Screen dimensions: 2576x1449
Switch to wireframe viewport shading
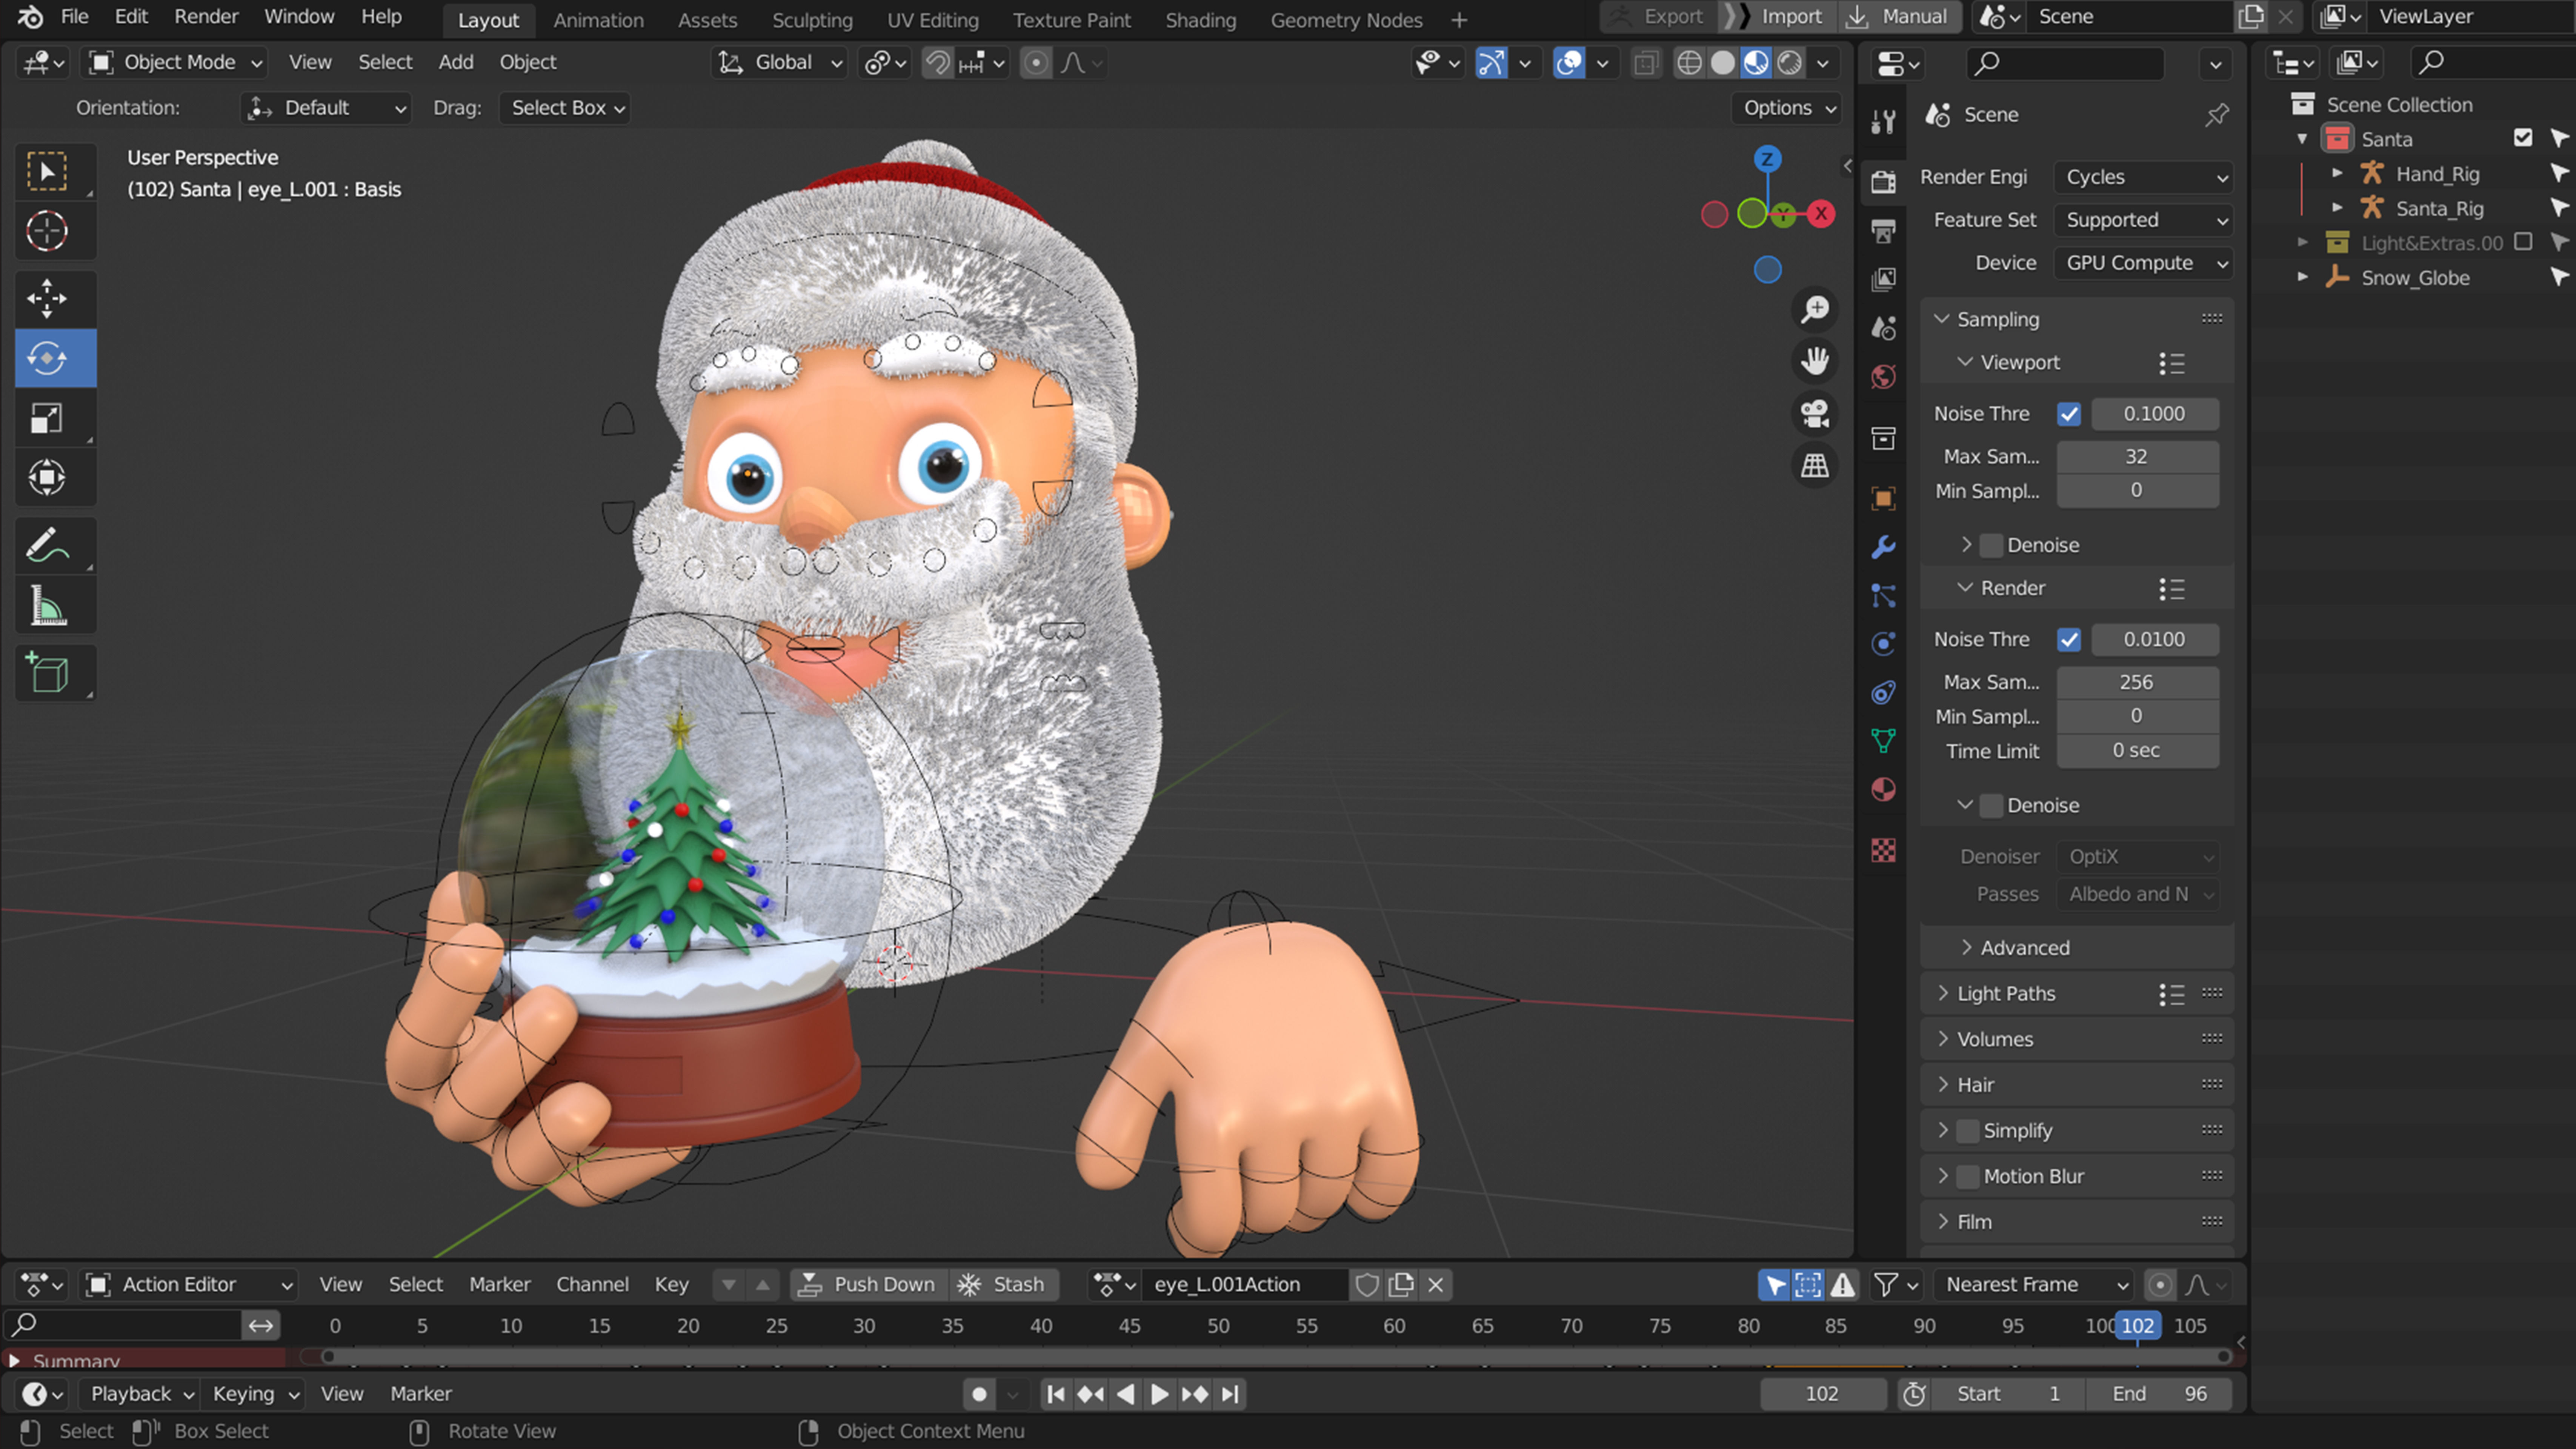pyautogui.click(x=1689, y=63)
